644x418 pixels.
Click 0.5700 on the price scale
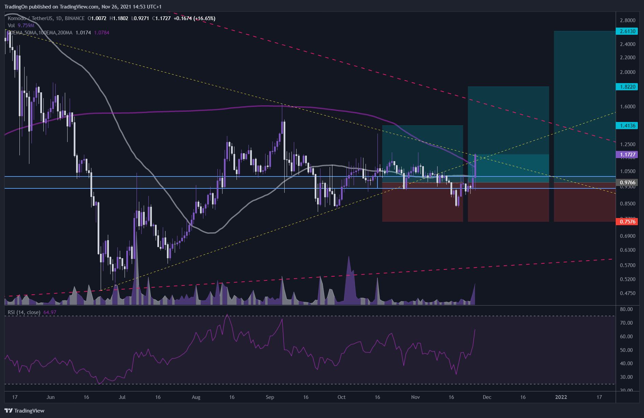tap(628, 265)
